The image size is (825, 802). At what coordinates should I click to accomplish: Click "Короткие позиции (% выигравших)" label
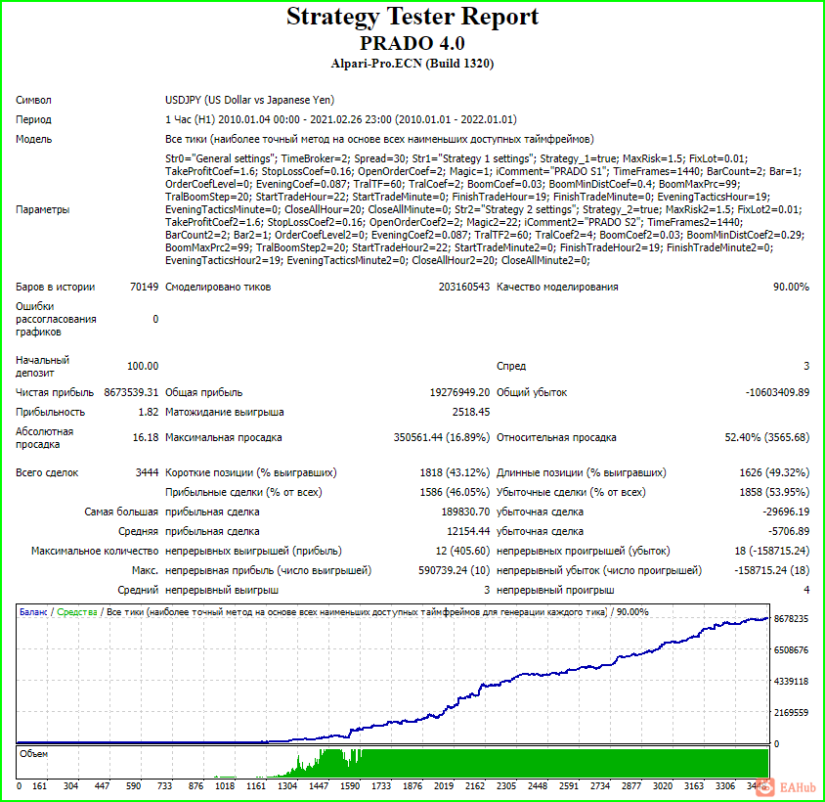pyautogui.click(x=250, y=472)
